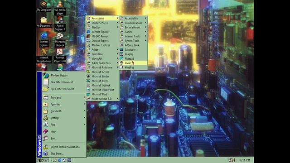Expand the Microsoft Reference group

pos(102,67)
